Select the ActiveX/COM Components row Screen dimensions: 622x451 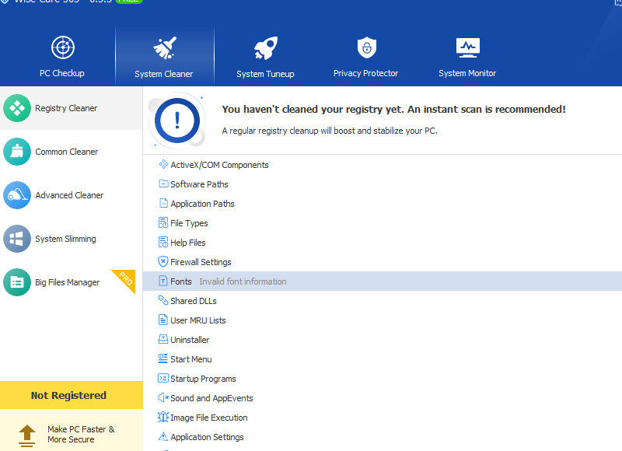point(383,165)
